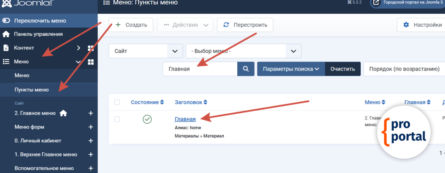
Task: Check the select-all checkbox in table header
Action: coord(117,103)
